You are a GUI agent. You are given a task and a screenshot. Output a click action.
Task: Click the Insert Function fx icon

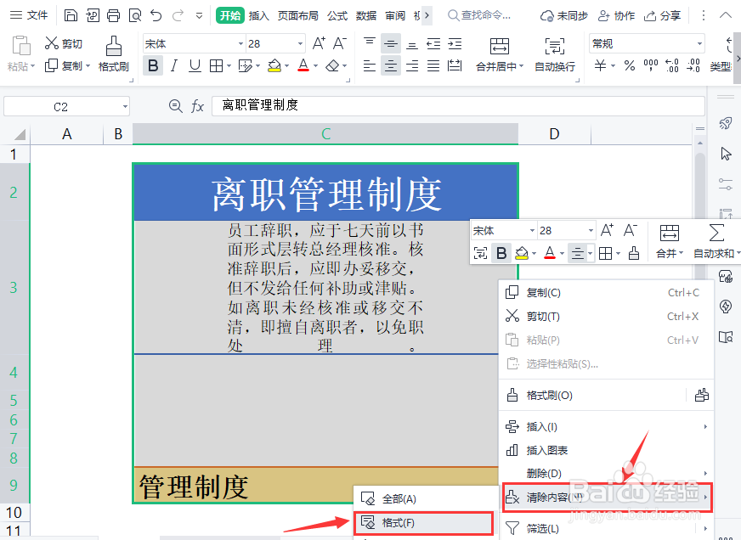click(x=198, y=106)
